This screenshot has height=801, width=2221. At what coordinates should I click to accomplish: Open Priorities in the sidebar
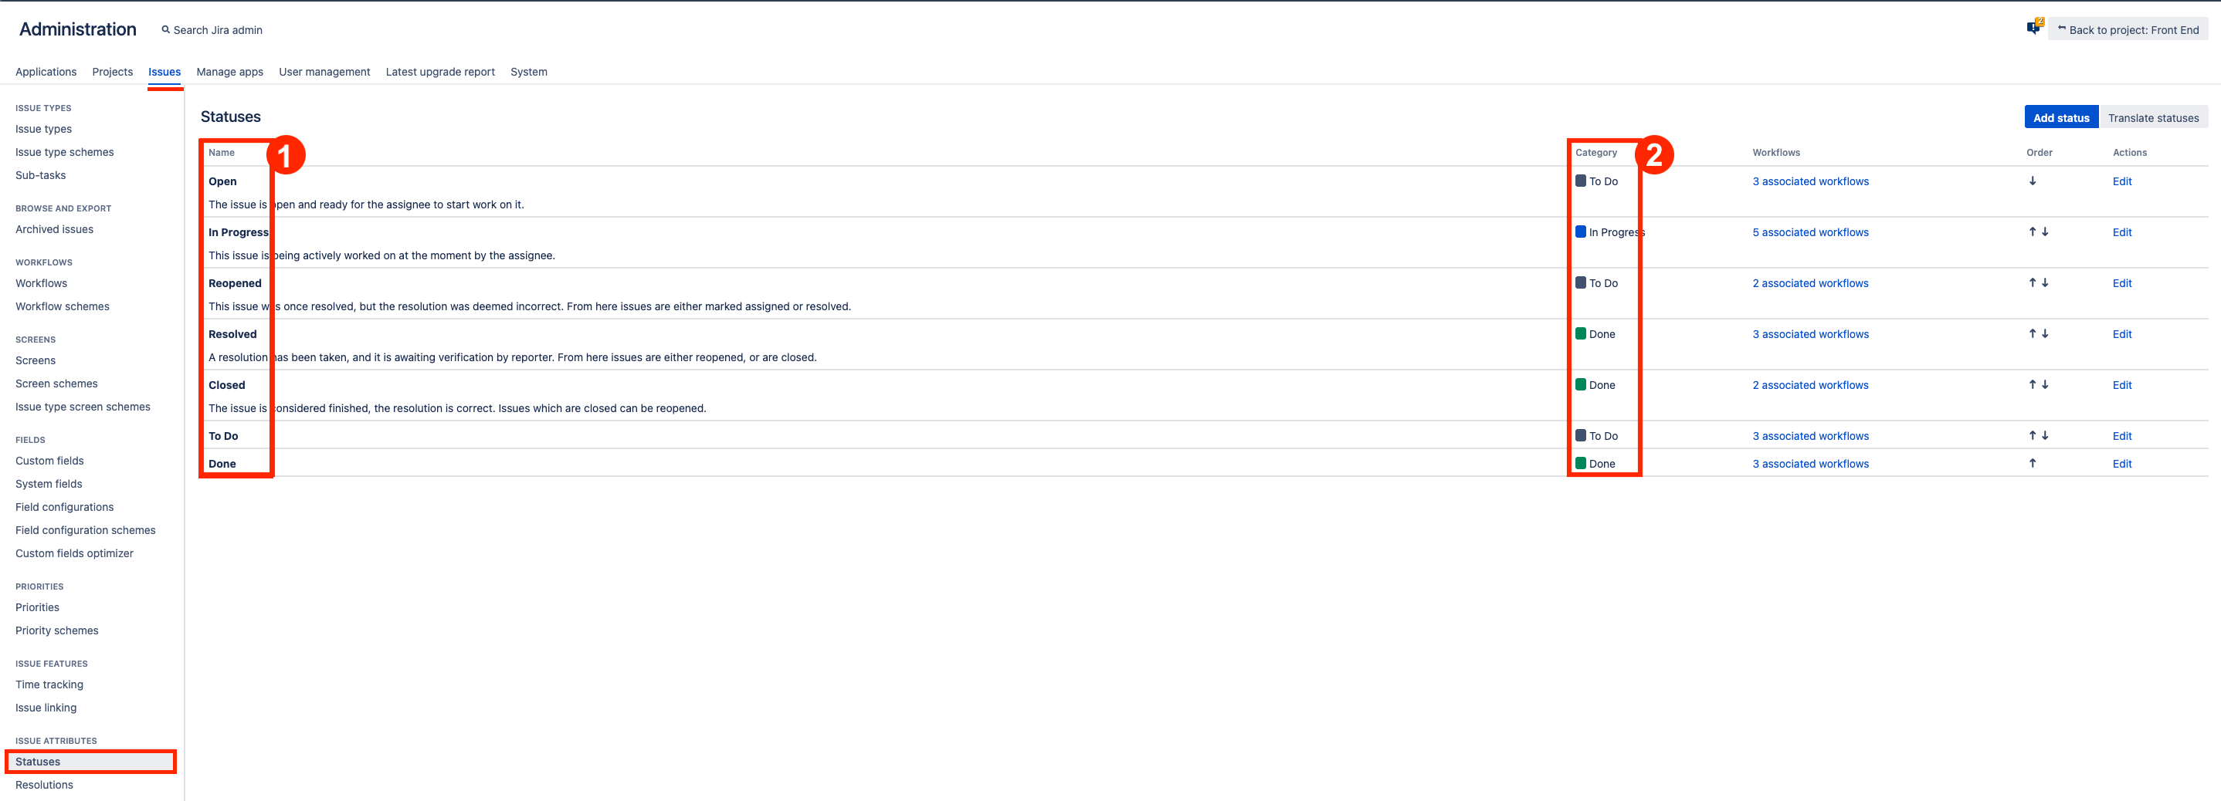37,607
